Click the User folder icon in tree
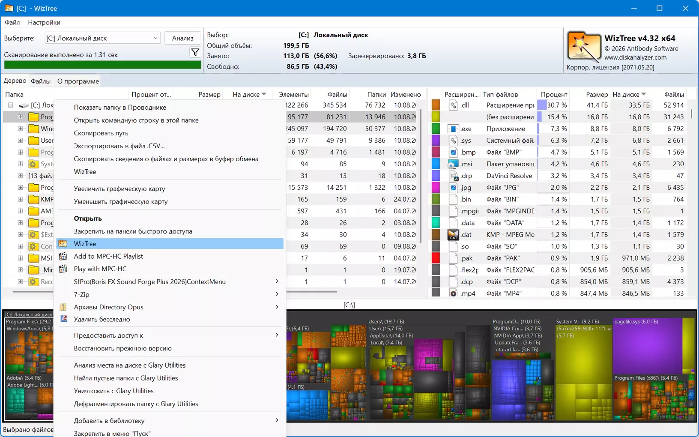 pos(34,140)
